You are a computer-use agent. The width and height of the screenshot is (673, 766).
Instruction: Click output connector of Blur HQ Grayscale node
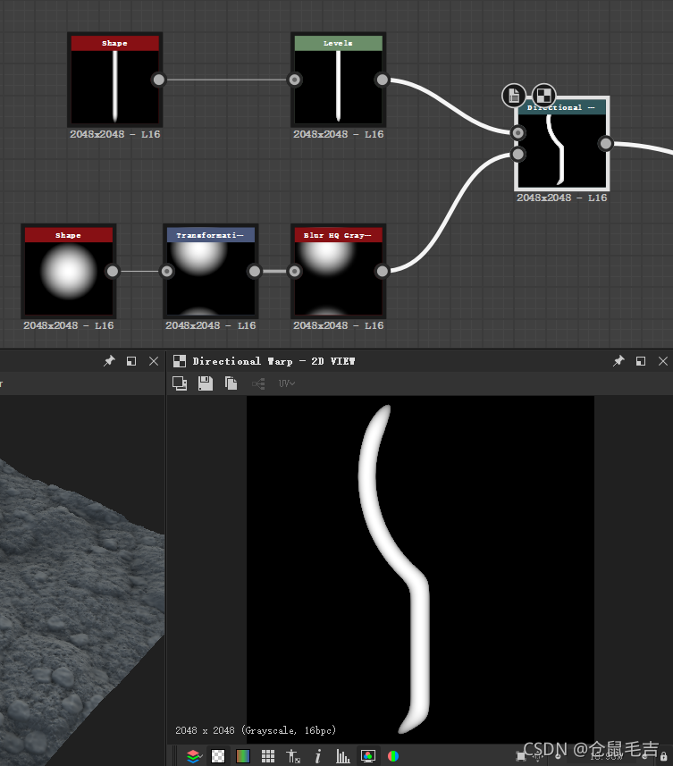(382, 271)
